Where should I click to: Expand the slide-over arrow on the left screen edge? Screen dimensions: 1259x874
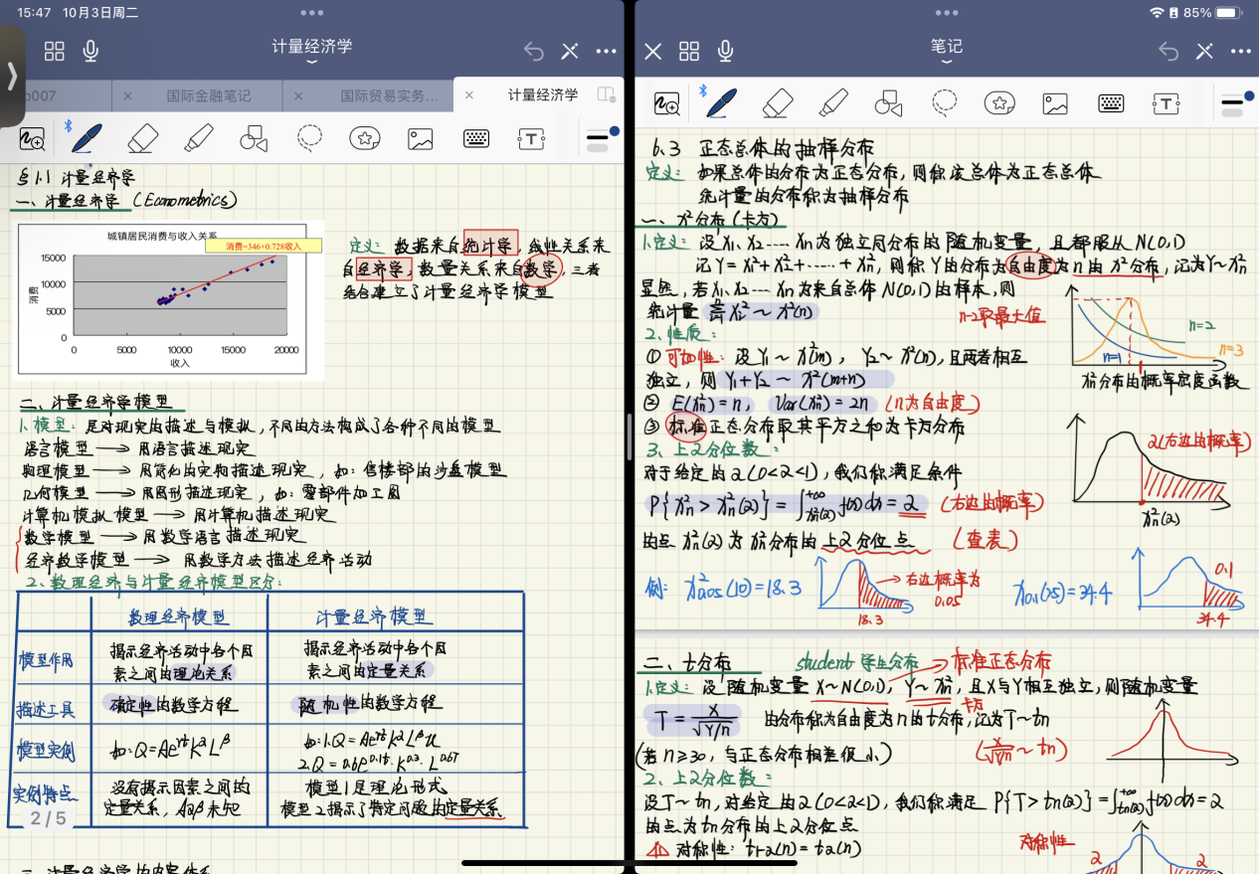12,76
